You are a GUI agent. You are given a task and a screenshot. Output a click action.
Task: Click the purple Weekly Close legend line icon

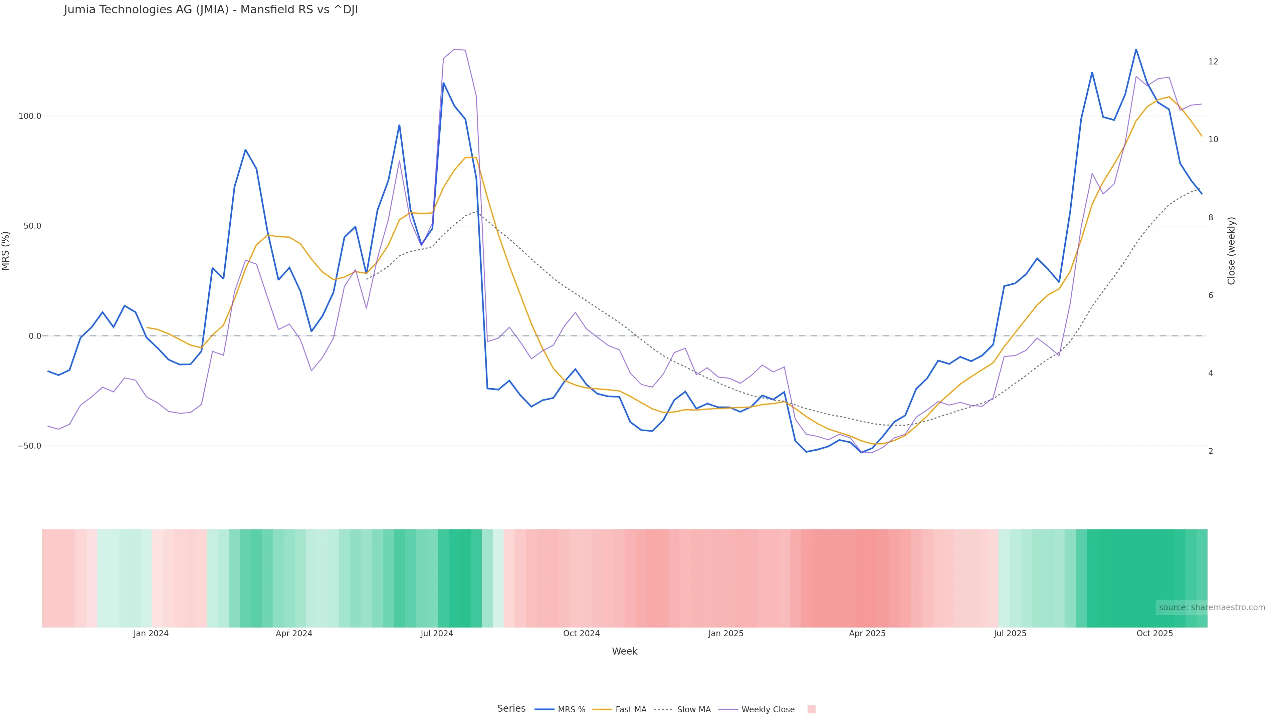click(728, 710)
